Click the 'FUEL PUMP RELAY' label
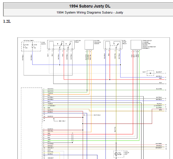This screenshot has width=173, height=159. pos(125,42)
